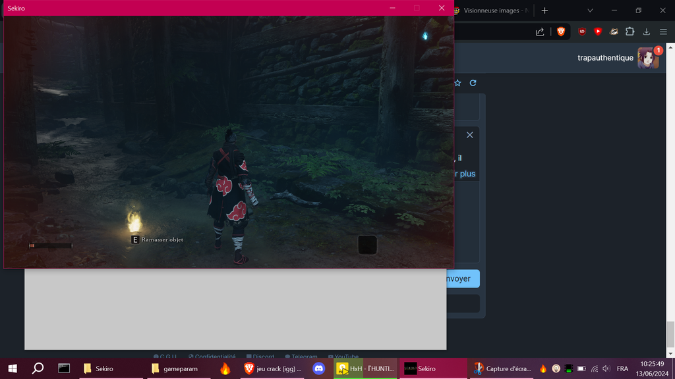Open Discord from the taskbar
This screenshot has height=379, width=675.
click(319, 368)
